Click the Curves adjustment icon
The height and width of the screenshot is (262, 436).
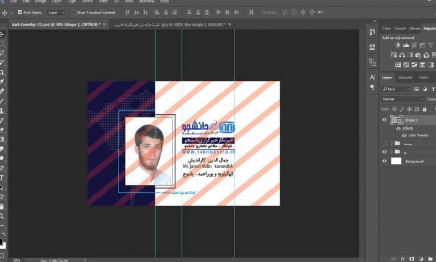click(414, 45)
